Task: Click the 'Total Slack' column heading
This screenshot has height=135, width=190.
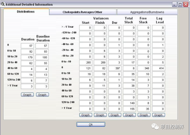Action: tap(129, 20)
